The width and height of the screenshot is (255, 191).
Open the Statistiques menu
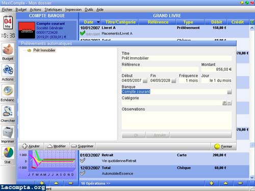53,10
